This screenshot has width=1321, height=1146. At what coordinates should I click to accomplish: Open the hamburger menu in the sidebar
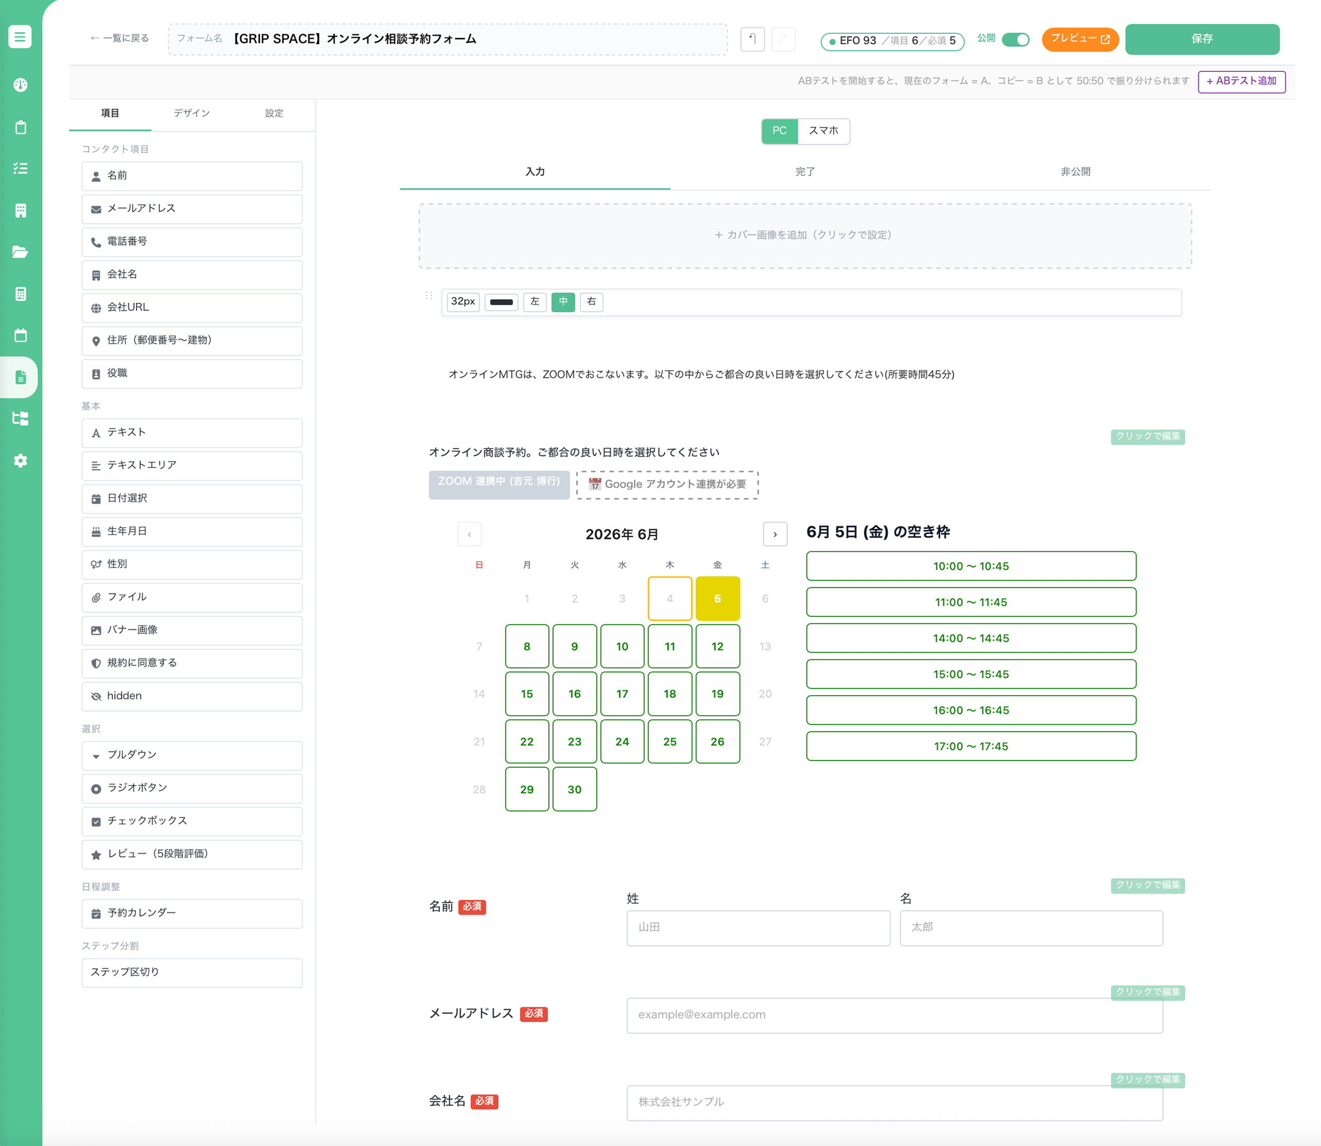[20, 36]
